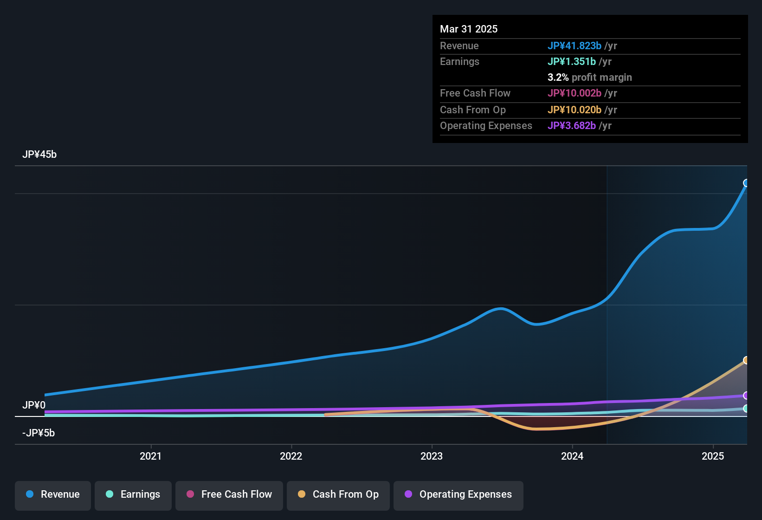Toggle the Revenue series legend button
The width and height of the screenshot is (762, 520).
pyautogui.click(x=53, y=495)
